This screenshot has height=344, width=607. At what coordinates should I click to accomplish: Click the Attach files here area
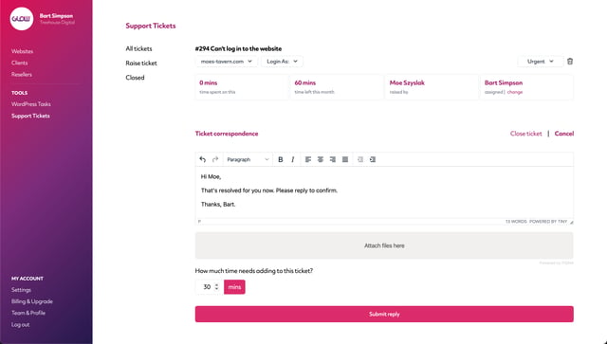[x=384, y=245]
